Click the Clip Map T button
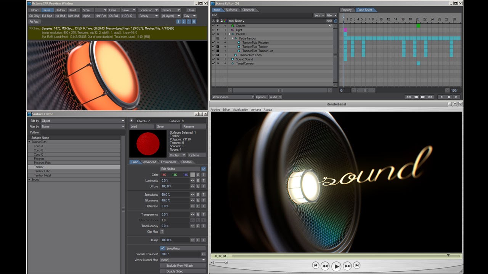This screenshot has height=274, width=488. click(x=162, y=231)
